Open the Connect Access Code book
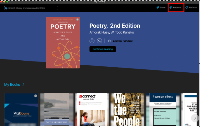This screenshot has height=127, width=200. 92,110
